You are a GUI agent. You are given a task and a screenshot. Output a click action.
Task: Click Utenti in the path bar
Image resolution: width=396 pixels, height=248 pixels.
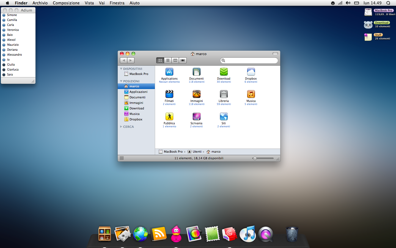pyautogui.click(x=195, y=152)
